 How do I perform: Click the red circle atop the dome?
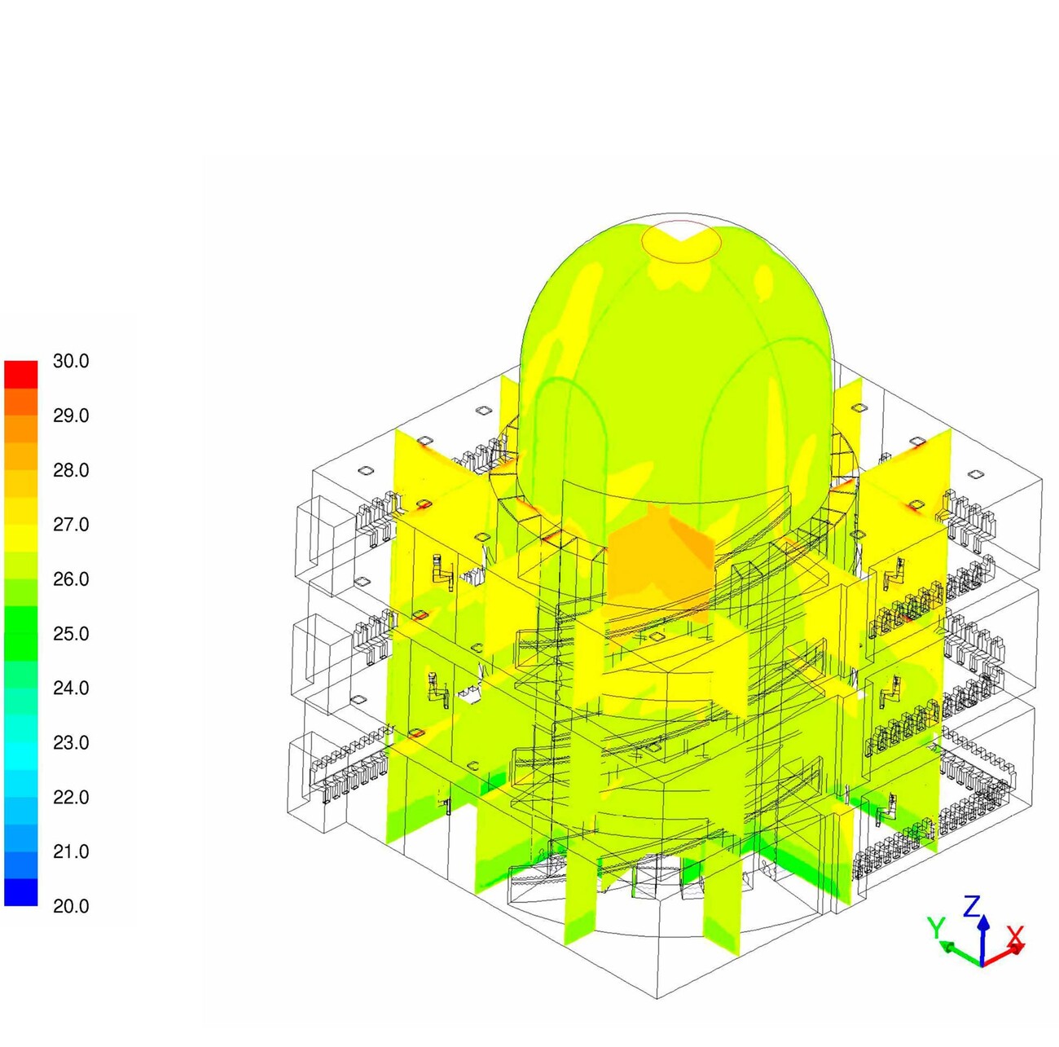click(681, 242)
